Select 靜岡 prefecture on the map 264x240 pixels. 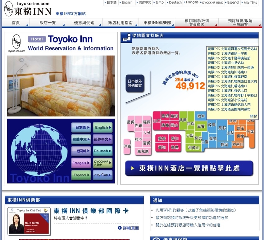(x=224, y=145)
